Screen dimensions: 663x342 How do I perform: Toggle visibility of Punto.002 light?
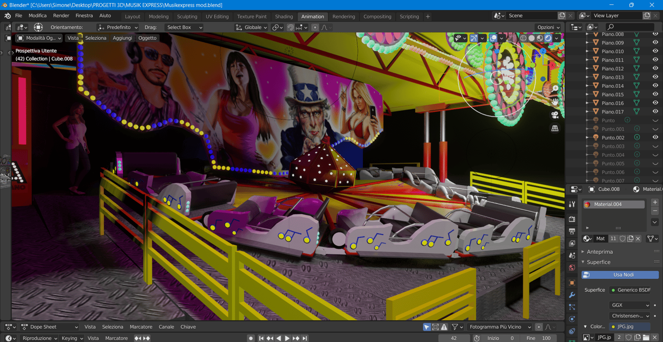coord(655,137)
